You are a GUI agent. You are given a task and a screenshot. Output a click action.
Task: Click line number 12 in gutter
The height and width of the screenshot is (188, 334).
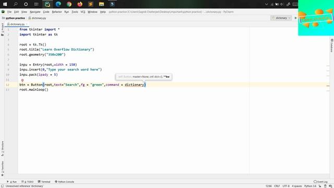coord(8,85)
